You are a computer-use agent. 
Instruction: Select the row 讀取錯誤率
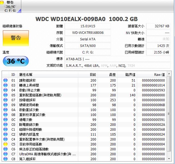click(85, 80)
